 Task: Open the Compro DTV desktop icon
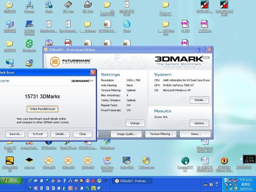pos(185,164)
